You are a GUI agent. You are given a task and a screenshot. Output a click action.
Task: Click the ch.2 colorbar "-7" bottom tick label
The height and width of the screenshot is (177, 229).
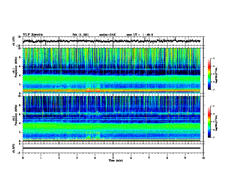coord(213,137)
